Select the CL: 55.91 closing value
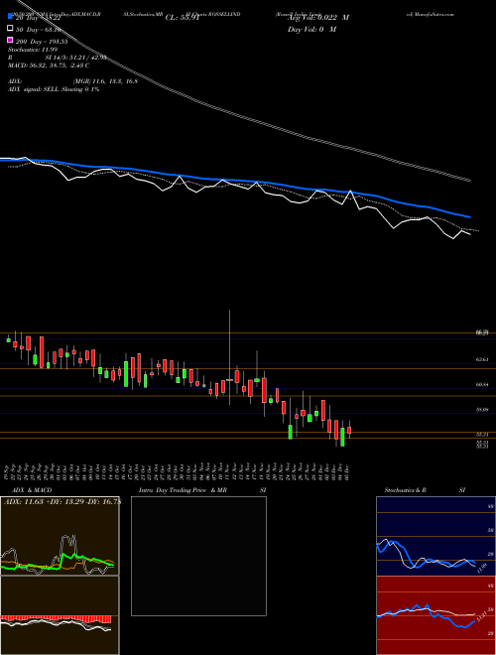Image resolution: width=496 pixels, height=655 pixels. point(184,18)
